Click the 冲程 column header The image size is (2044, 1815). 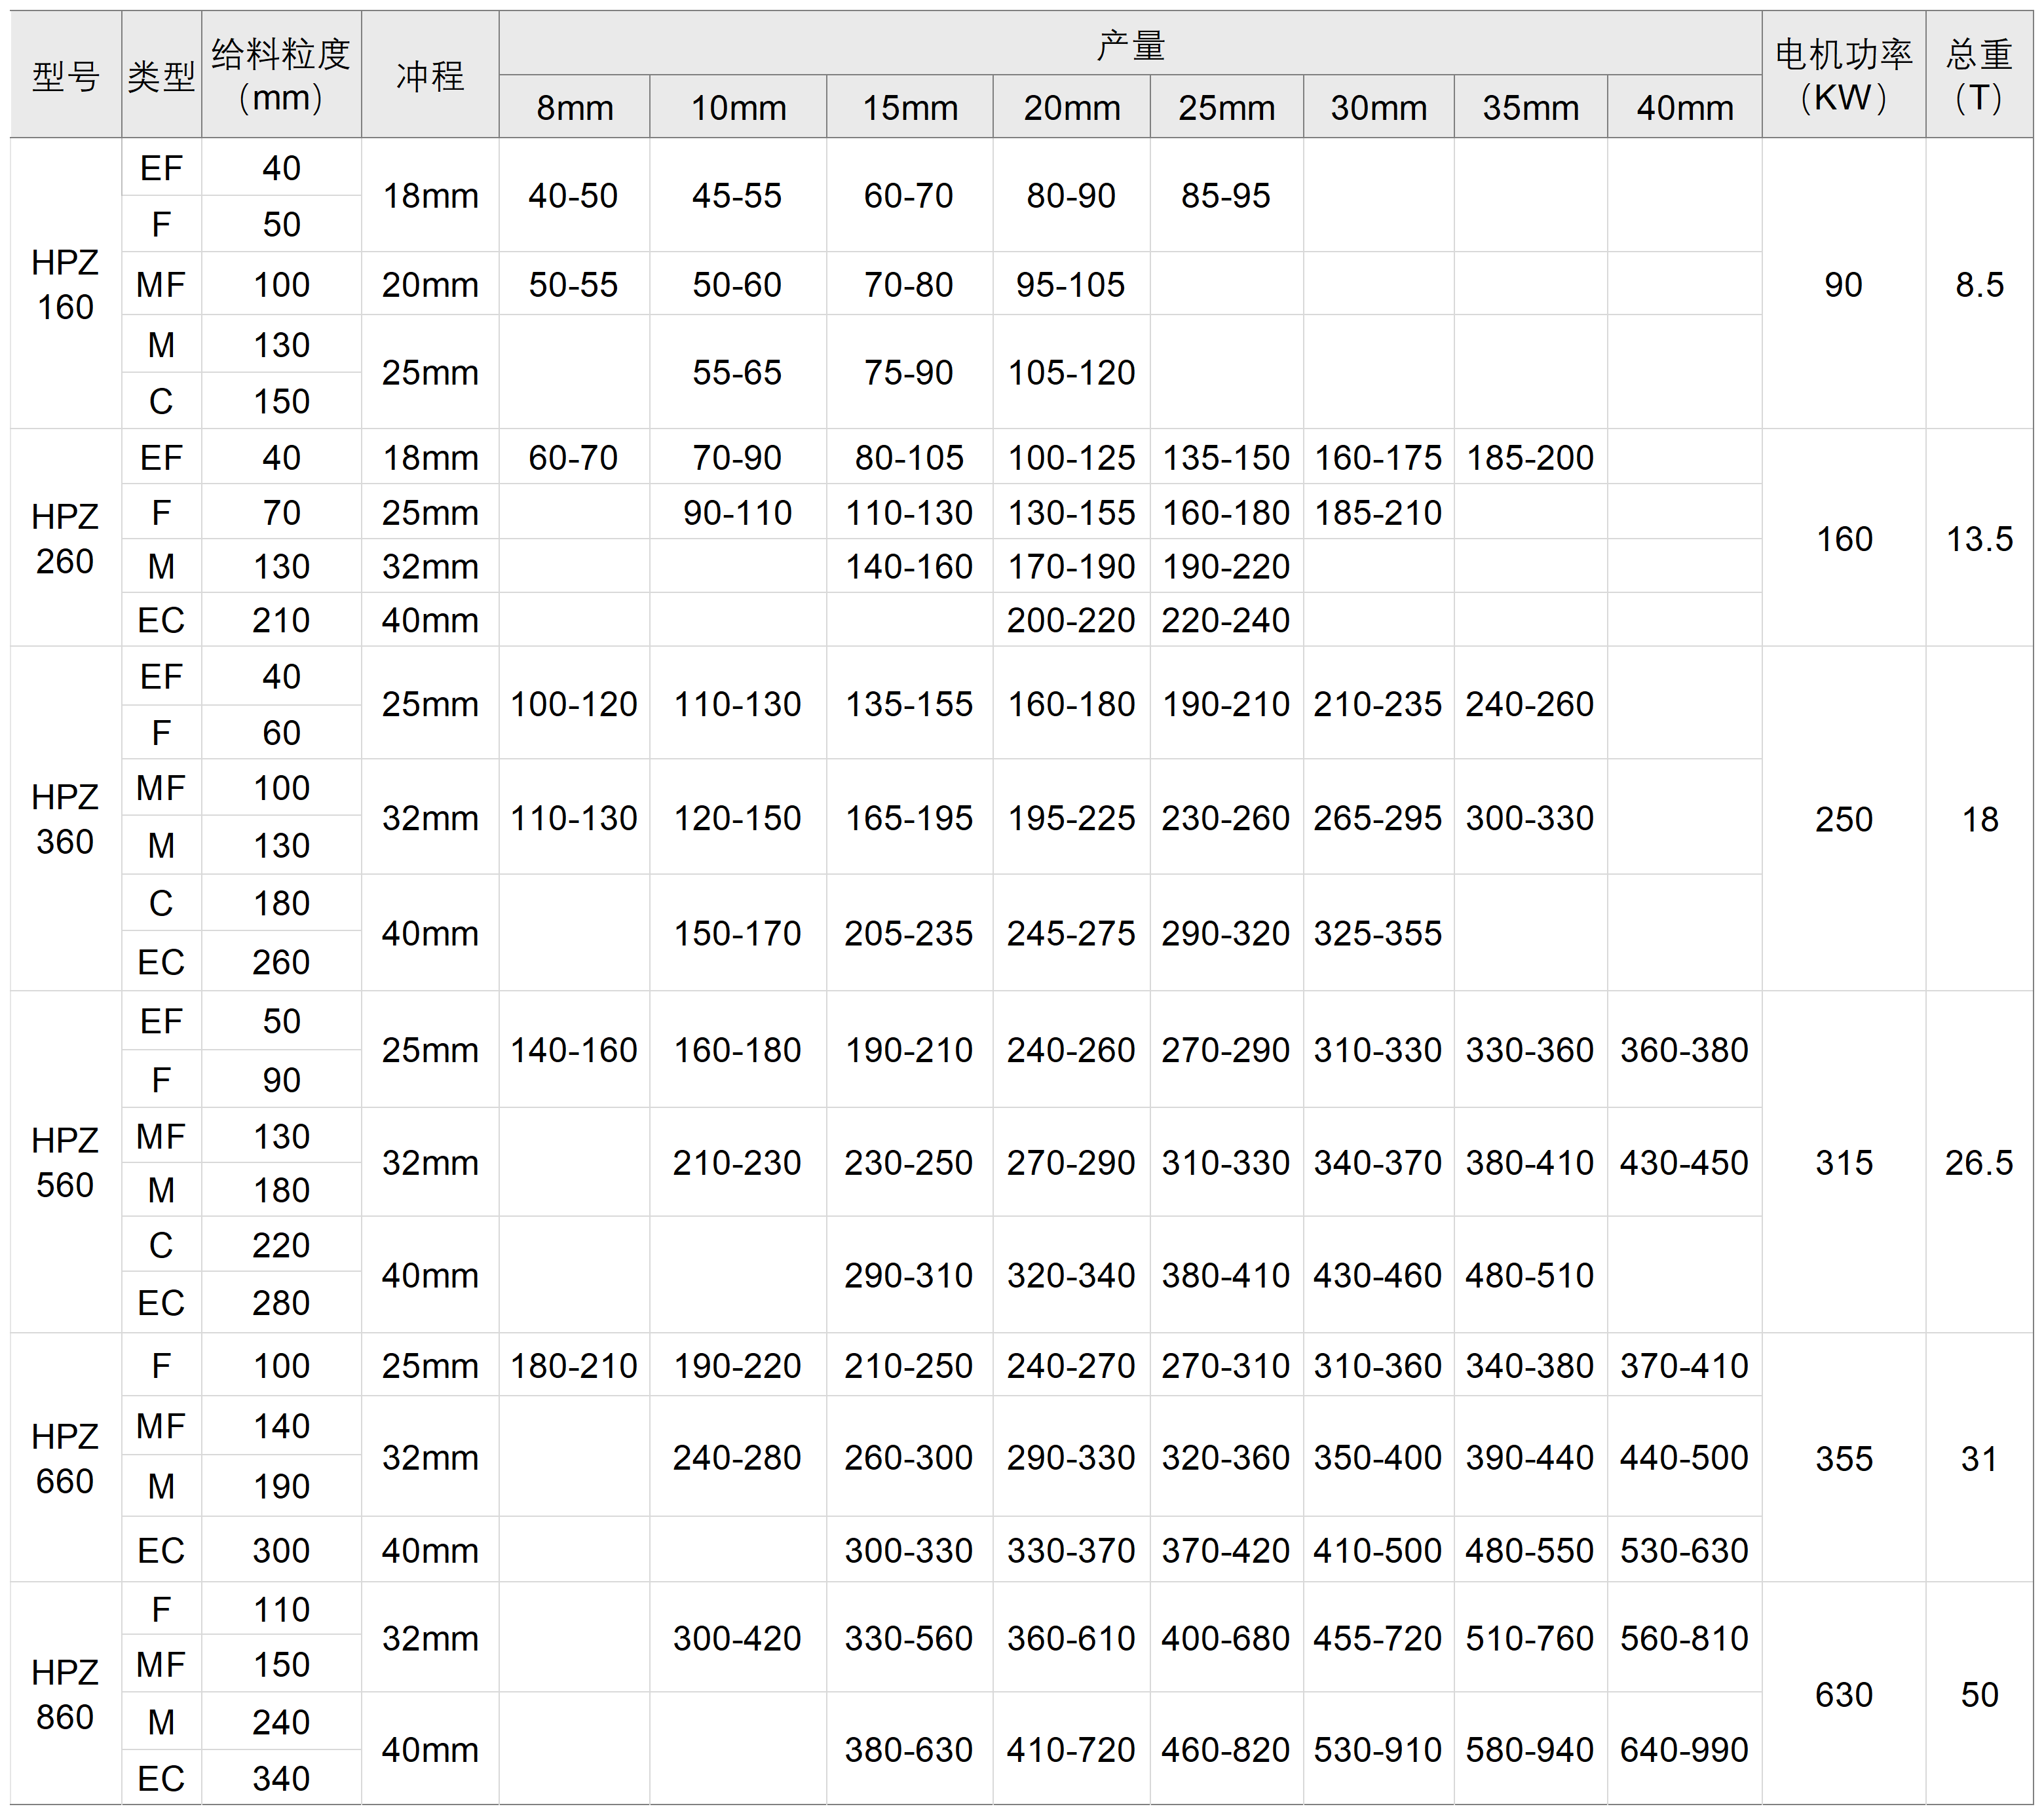430,76
